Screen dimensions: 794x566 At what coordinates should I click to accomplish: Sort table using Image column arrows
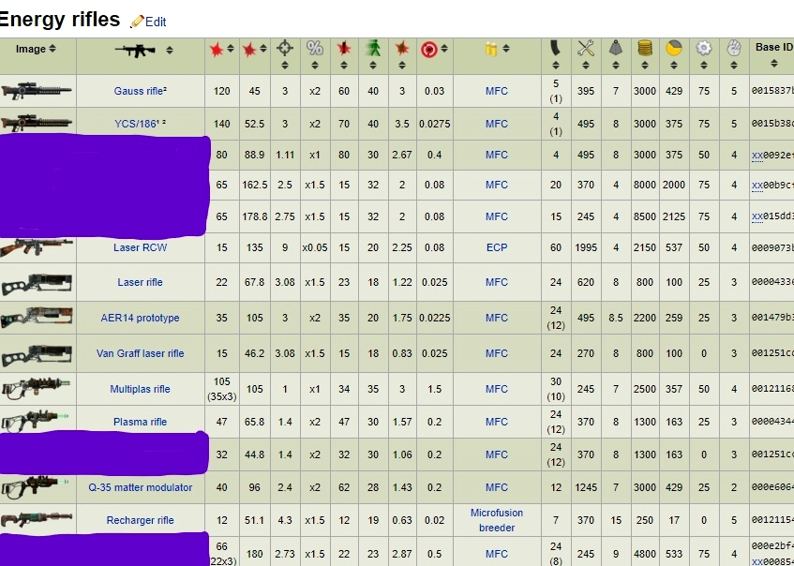[52, 49]
